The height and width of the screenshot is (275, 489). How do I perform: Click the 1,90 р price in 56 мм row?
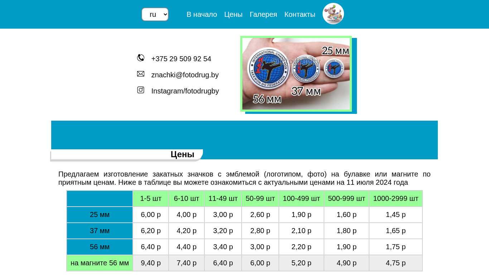pyautogui.click(x=347, y=247)
